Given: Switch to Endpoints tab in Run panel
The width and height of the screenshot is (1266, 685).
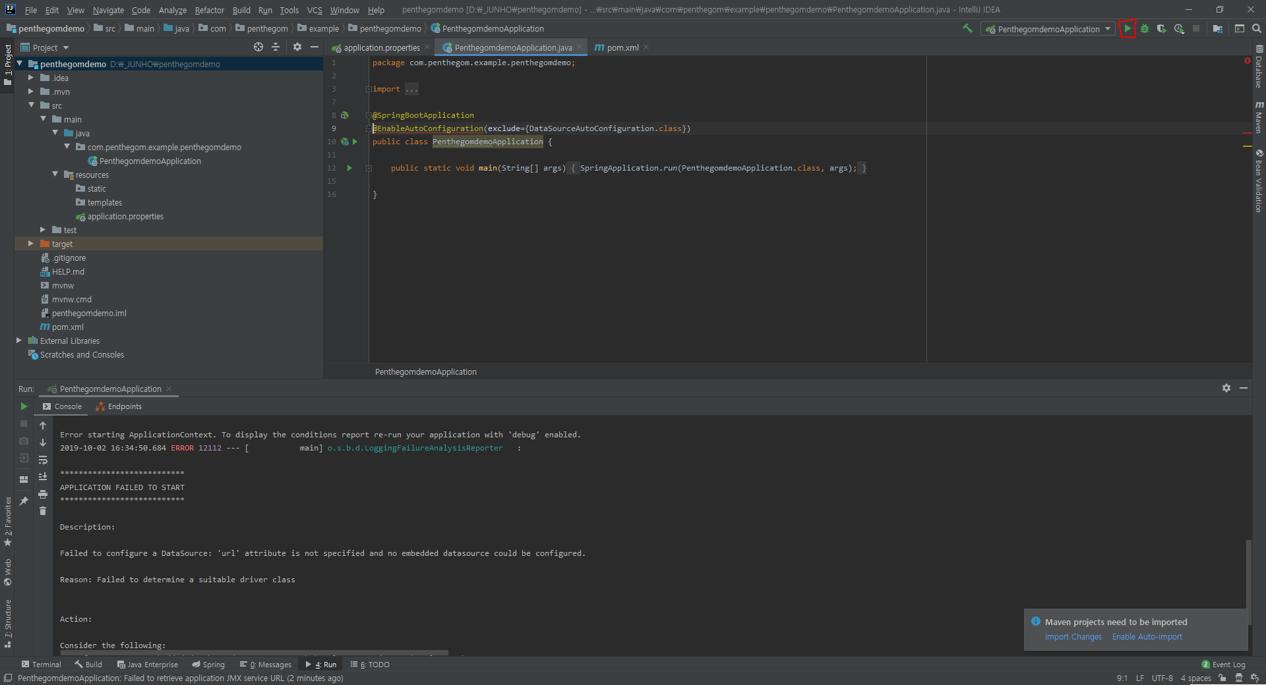Looking at the screenshot, I should click(119, 406).
